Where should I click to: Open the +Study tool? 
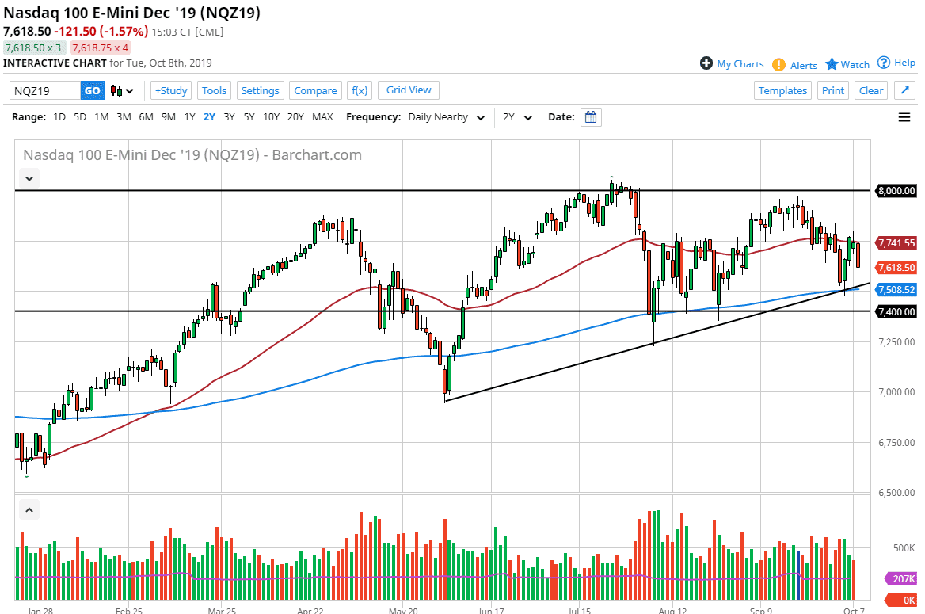coord(170,90)
